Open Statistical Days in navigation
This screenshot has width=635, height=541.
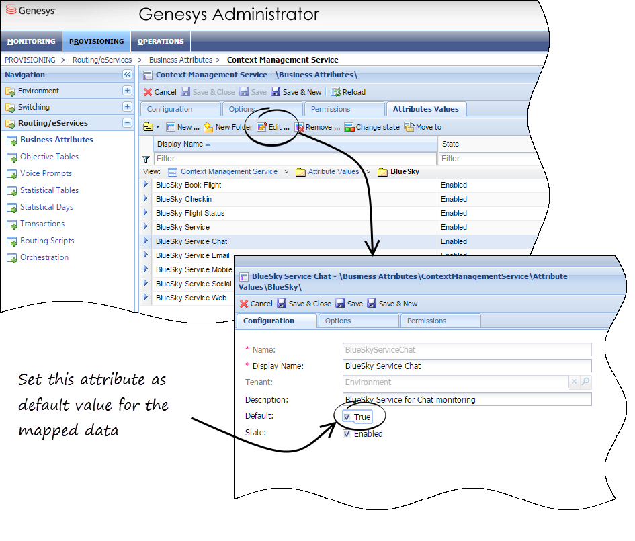[46, 207]
